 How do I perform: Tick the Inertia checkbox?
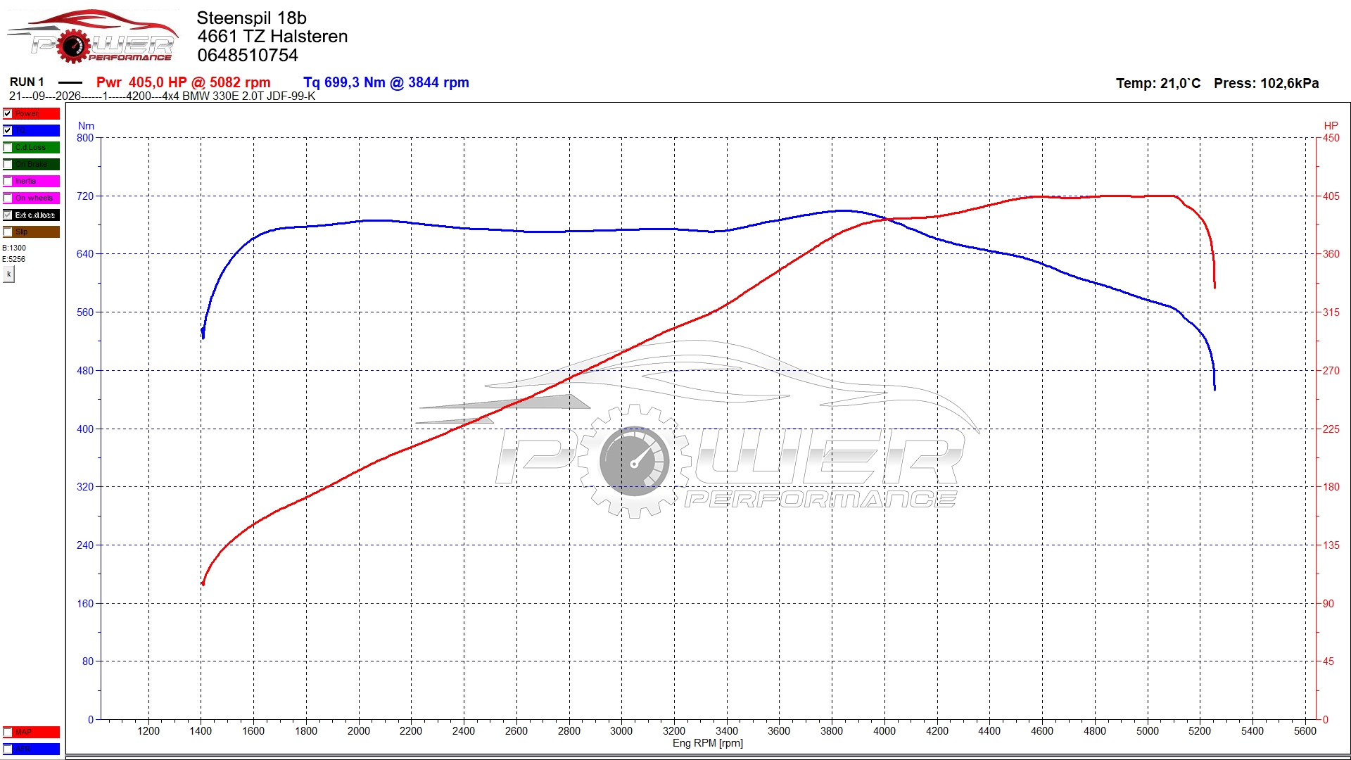click(8, 181)
